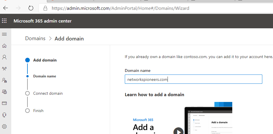273x134 pixels.
Task: Open Roles icon in sidebar
Action: (x=4, y=80)
